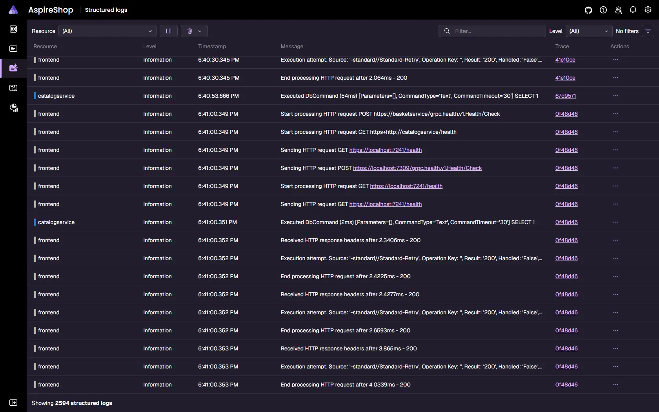Select catalogservice resource at 6:40:53.666 PM
The image size is (659, 412).
(x=56, y=96)
